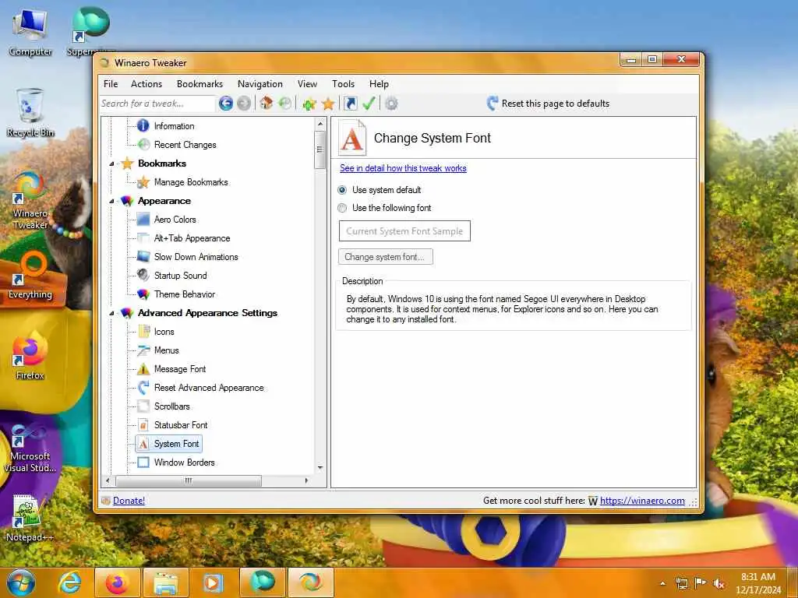This screenshot has width=798, height=598.
Task: Click the network tray icon
Action: coord(681,583)
